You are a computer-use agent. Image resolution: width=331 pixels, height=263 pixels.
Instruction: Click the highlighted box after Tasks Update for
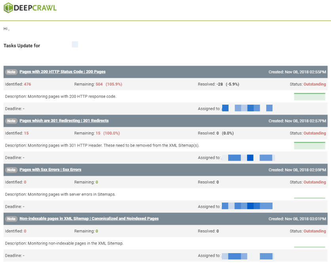pyautogui.click(x=75, y=44)
